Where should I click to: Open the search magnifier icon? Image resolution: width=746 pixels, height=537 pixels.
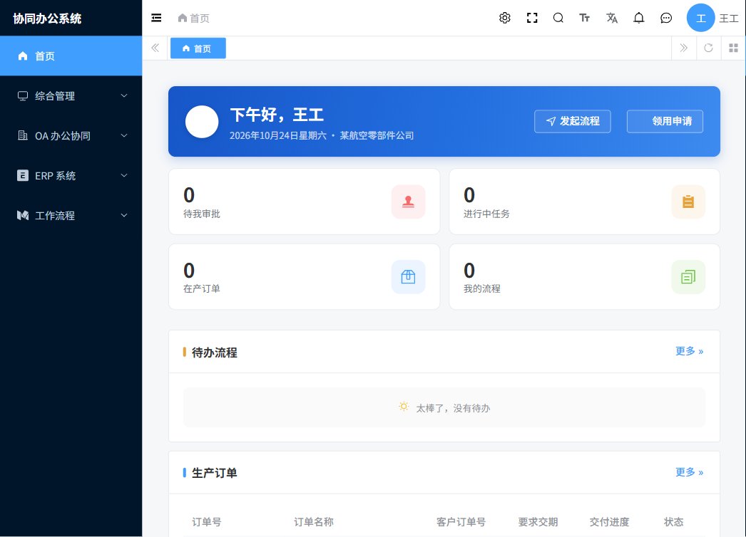tap(558, 18)
